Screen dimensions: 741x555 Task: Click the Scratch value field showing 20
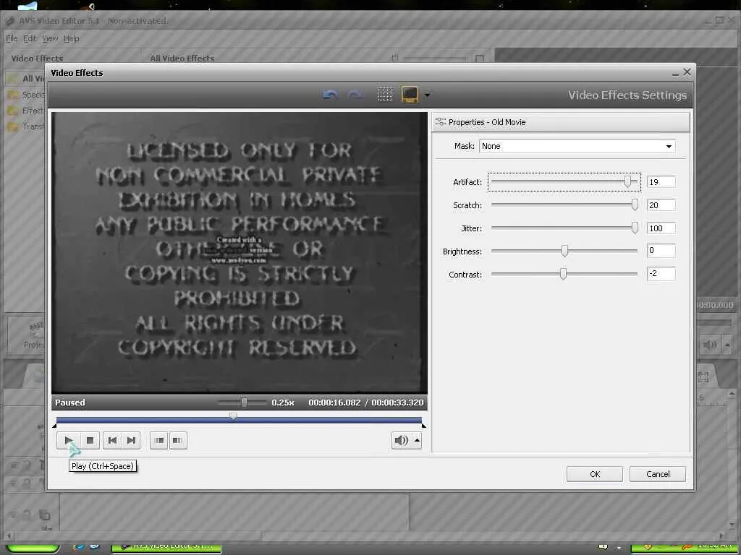click(661, 205)
